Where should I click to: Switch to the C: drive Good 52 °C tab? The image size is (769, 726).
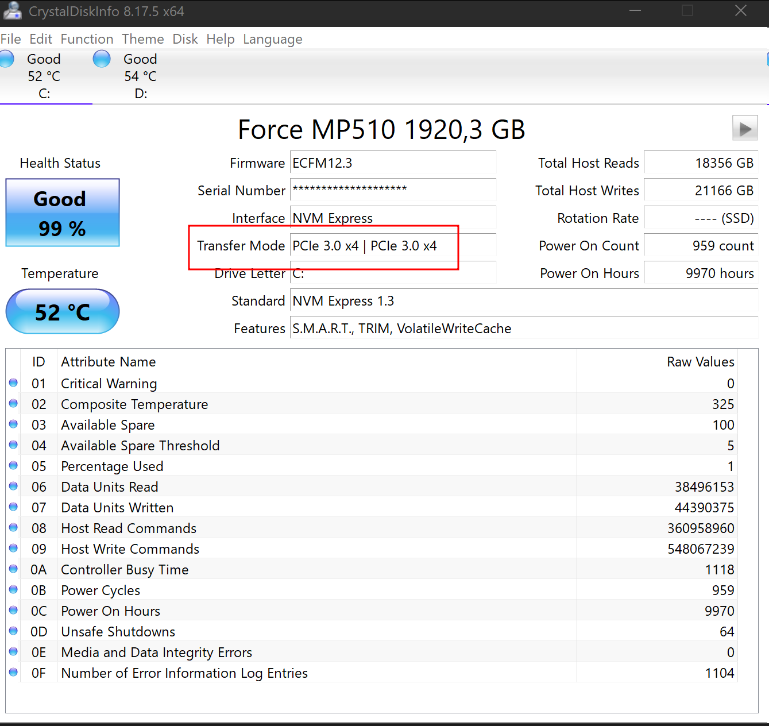coord(44,76)
